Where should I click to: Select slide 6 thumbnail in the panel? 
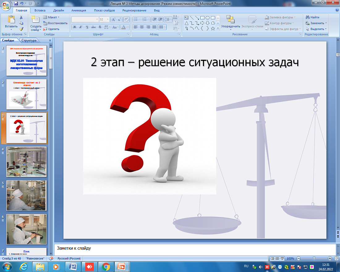point(26,229)
